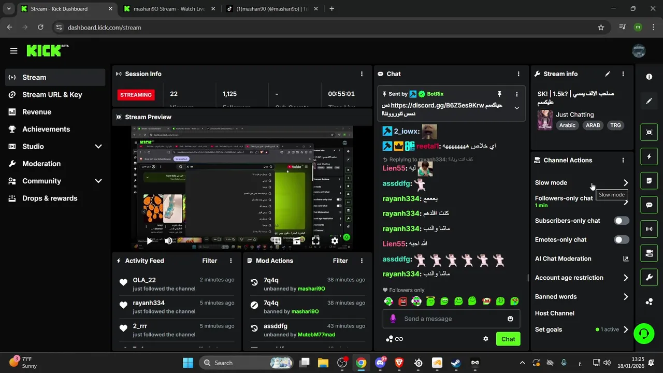This screenshot has height=373, width=663.
Task: Click MutebM77mad moderator name link
Action: [x=316, y=335]
